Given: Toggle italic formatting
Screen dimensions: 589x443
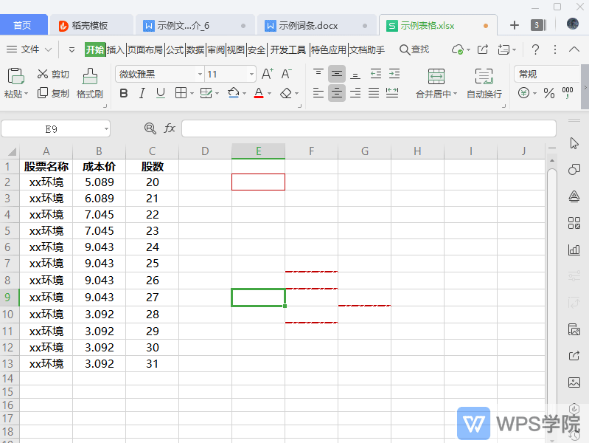Looking at the screenshot, I should [x=141, y=93].
